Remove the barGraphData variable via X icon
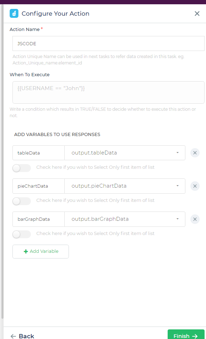This screenshot has height=339, width=206. coord(195,219)
